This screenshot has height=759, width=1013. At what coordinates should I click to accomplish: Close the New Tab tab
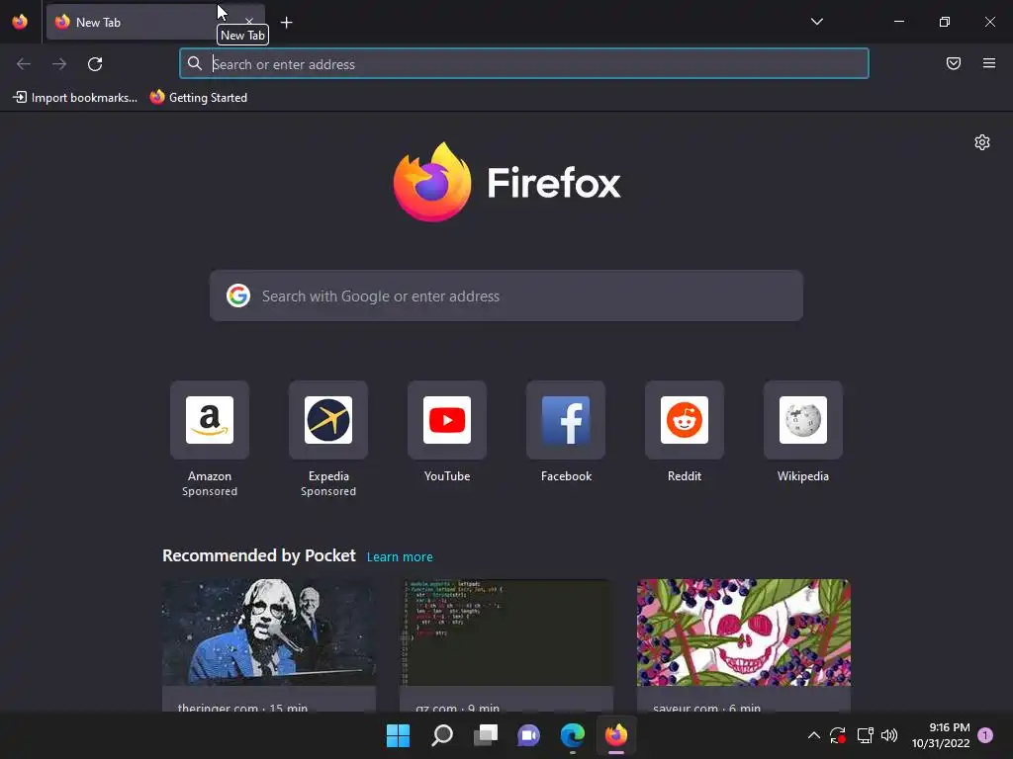[248, 22]
